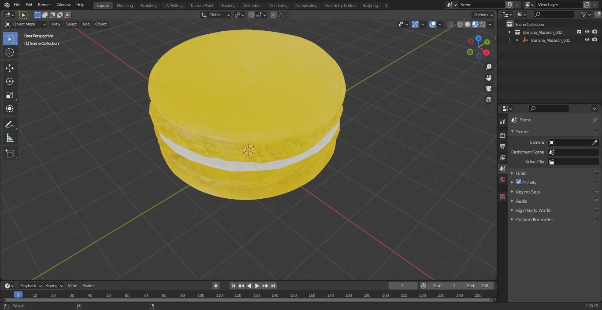Hide Banana_Macaron_001 in viewport
The width and height of the screenshot is (602, 310).
587,40
